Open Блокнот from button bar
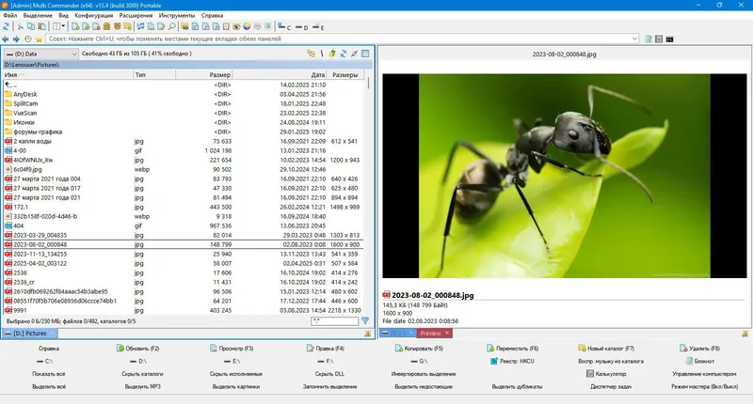 pos(699,361)
